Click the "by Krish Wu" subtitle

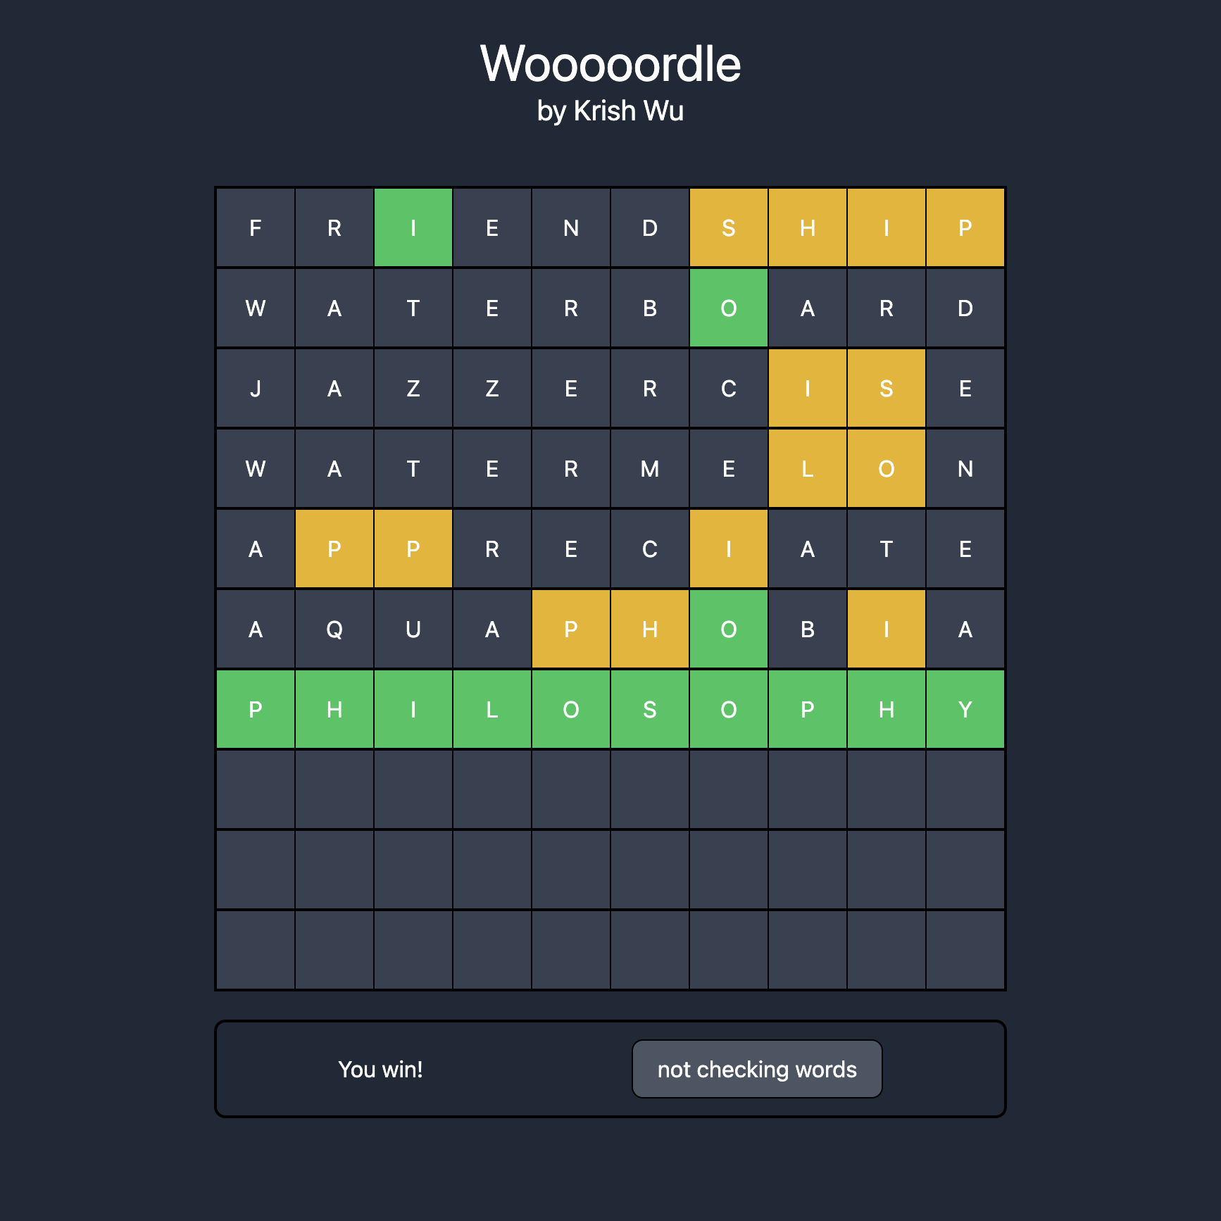(610, 111)
